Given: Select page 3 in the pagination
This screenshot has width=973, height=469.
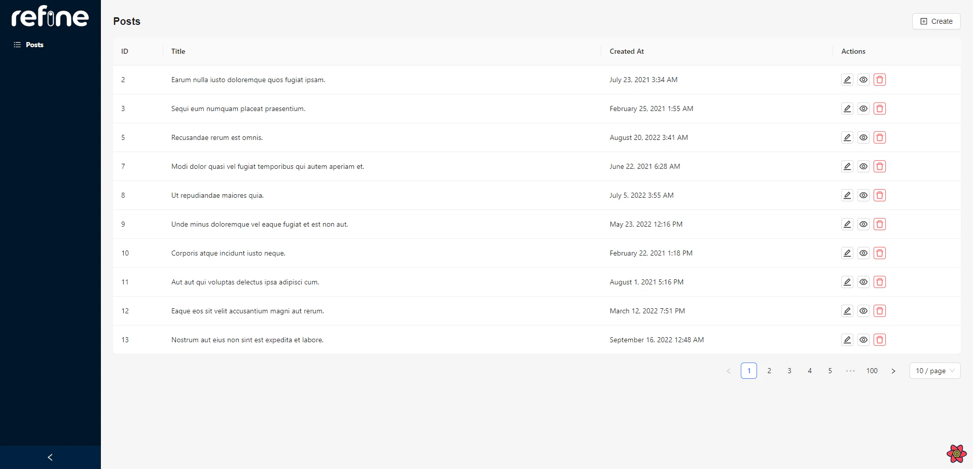Looking at the screenshot, I should pos(789,371).
